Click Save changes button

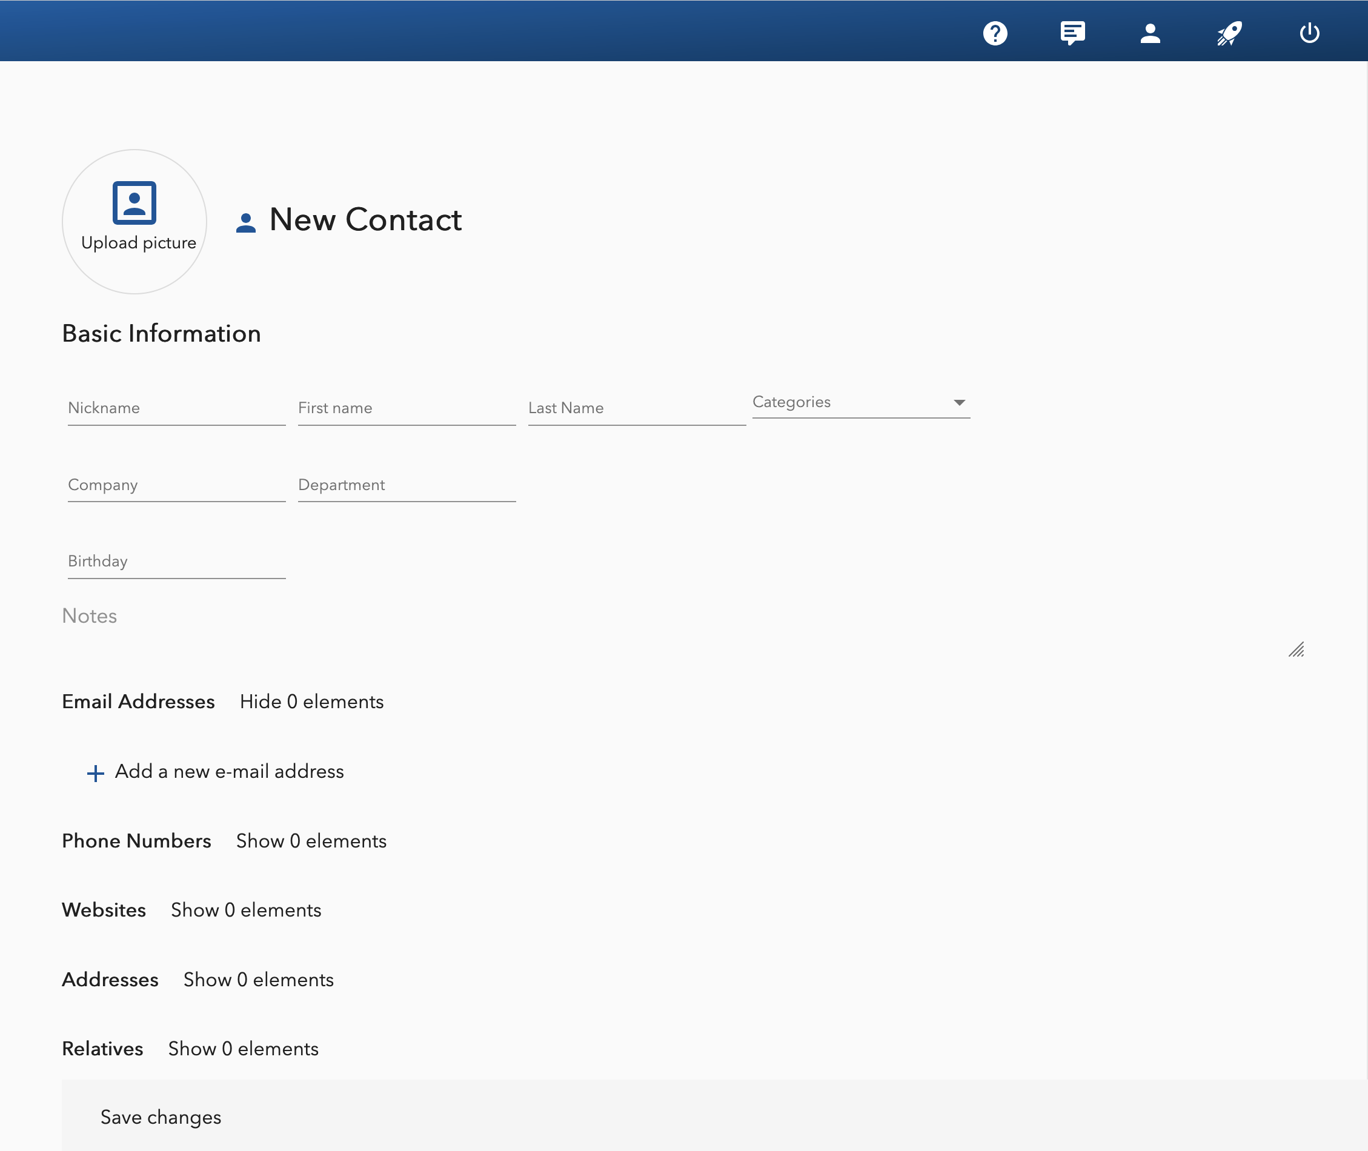[161, 1118]
